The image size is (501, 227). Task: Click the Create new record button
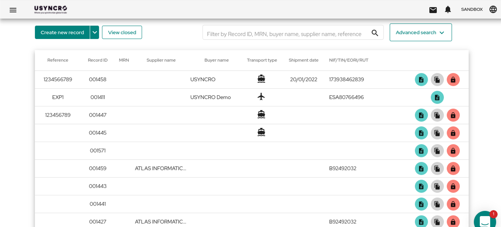pos(62,32)
